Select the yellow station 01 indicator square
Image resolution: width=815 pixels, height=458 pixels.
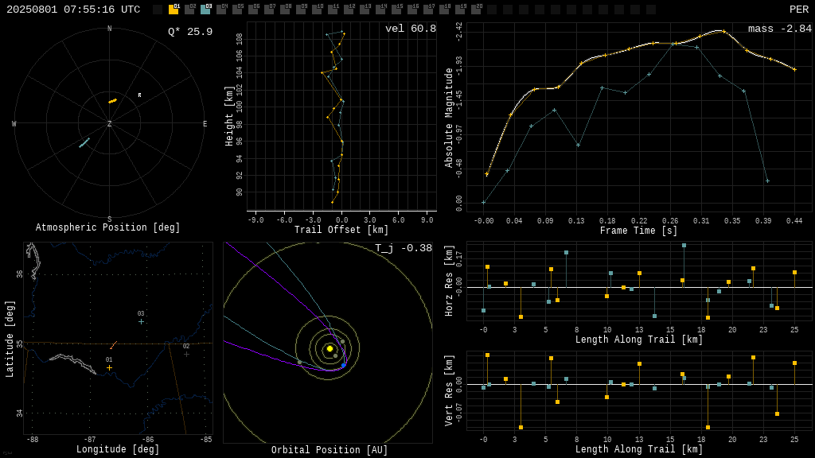click(x=174, y=10)
